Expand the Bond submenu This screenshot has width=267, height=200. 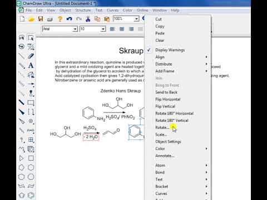coord(177,172)
